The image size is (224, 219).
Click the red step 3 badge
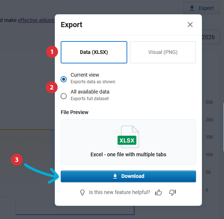click(17, 160)
